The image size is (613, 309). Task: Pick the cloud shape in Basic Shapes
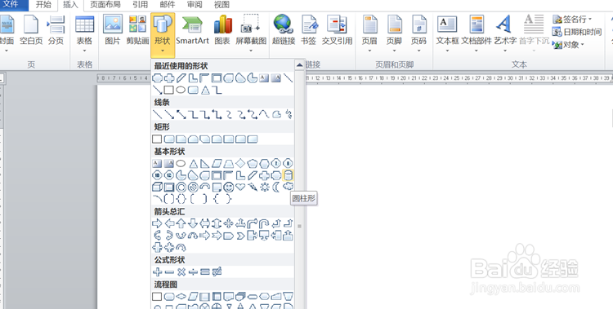click(x=289, y=187)
